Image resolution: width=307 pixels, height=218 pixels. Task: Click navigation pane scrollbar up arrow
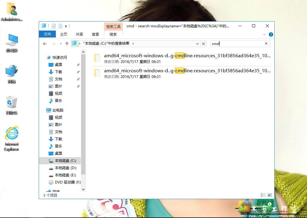pyautogui.click(x=83, y=52)
